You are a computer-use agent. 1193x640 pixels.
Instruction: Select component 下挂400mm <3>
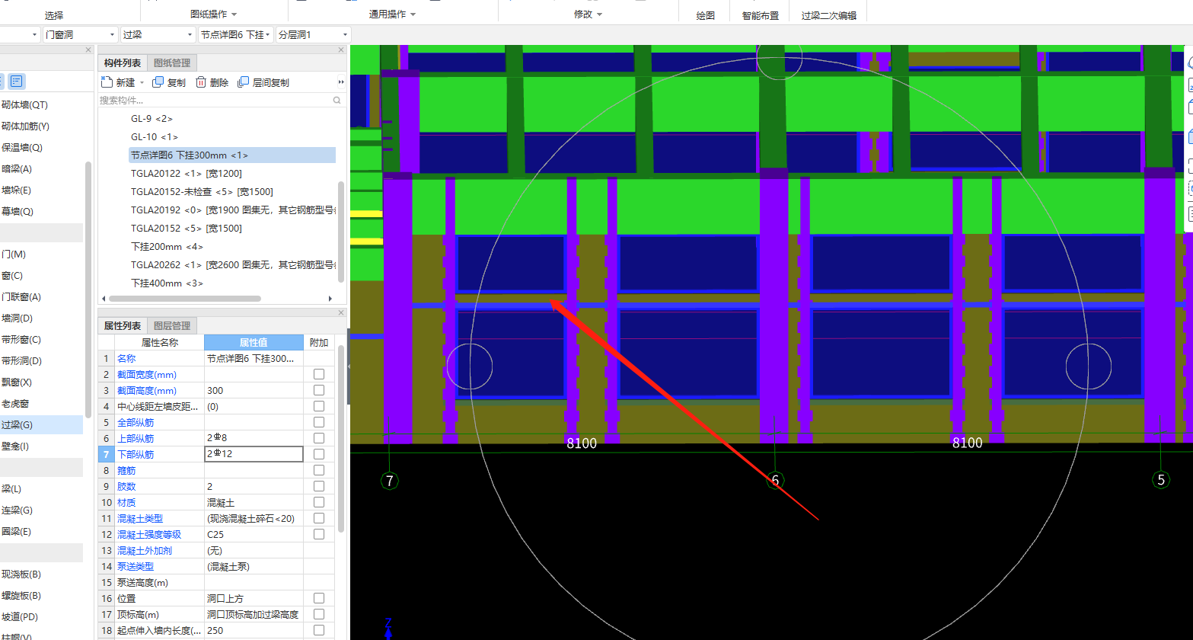167,283
